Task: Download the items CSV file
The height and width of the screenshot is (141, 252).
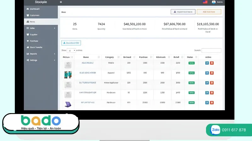Action: point(71,43)
